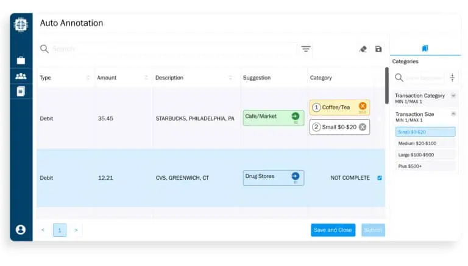Viewport: 468px width, 266px height.
Task: Click the NOT COMPLETE status text
Action: pyautogui.click(x=350, y=177)
